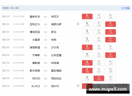Choose 负 2.15 for 埃尔切 vs 格拉纳达
The image size is (132, 96).
tap(111, 78)
